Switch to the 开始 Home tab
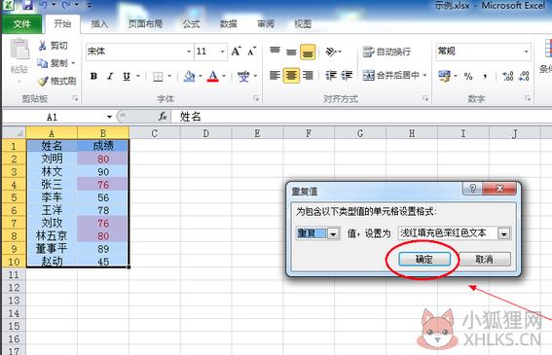Screen dimensions: 552x355 point(62,23)
